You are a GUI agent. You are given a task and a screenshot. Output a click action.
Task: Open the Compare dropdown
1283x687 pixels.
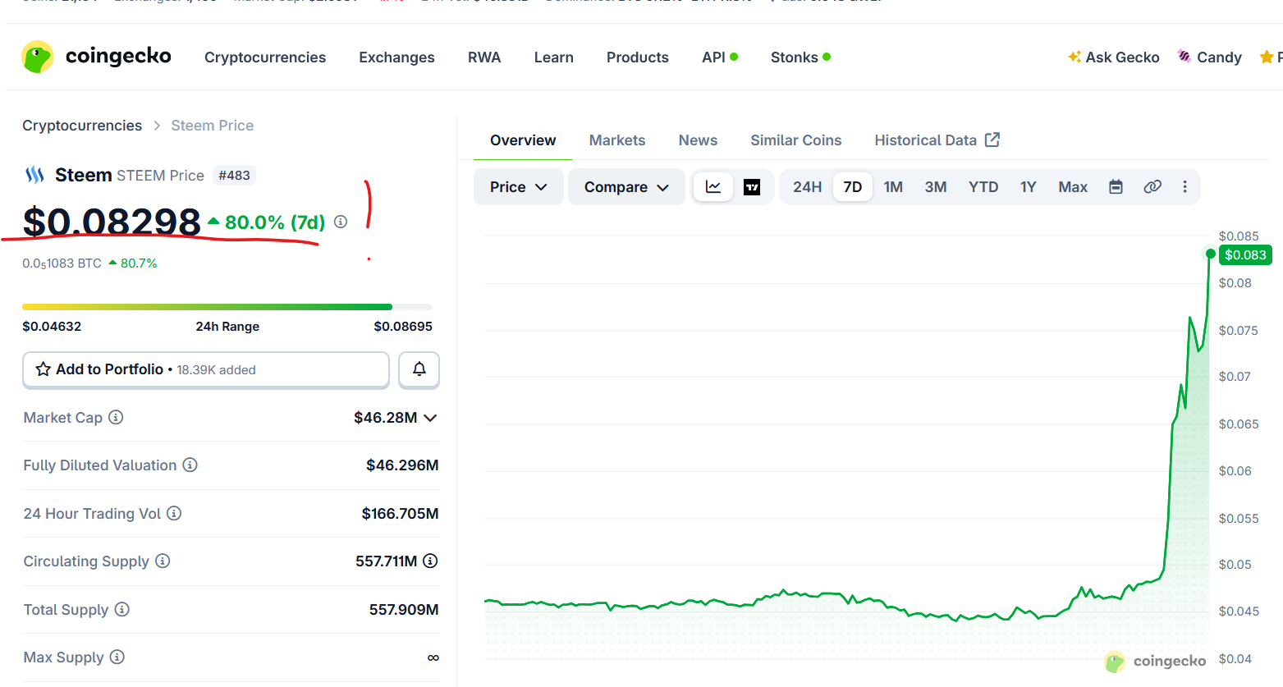[x=626, y=187]
